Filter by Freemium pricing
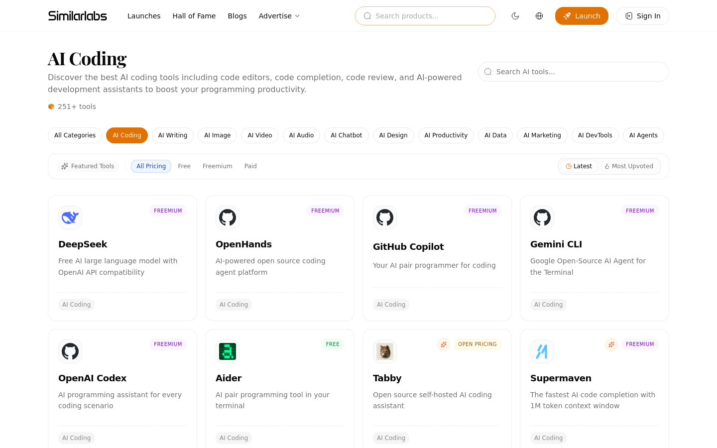The width and height of the screenshot is (717, 448). [218, 166]
